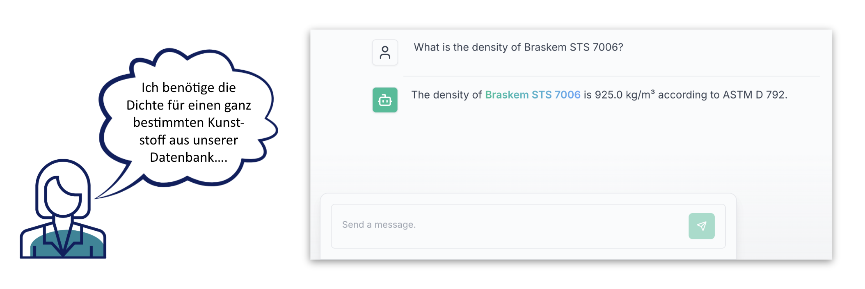Image resolution: width=865 pixels, height=289 pixels.
Task: Click "Ich benötige die" in the bubble
Action: [x=188, y=87]
